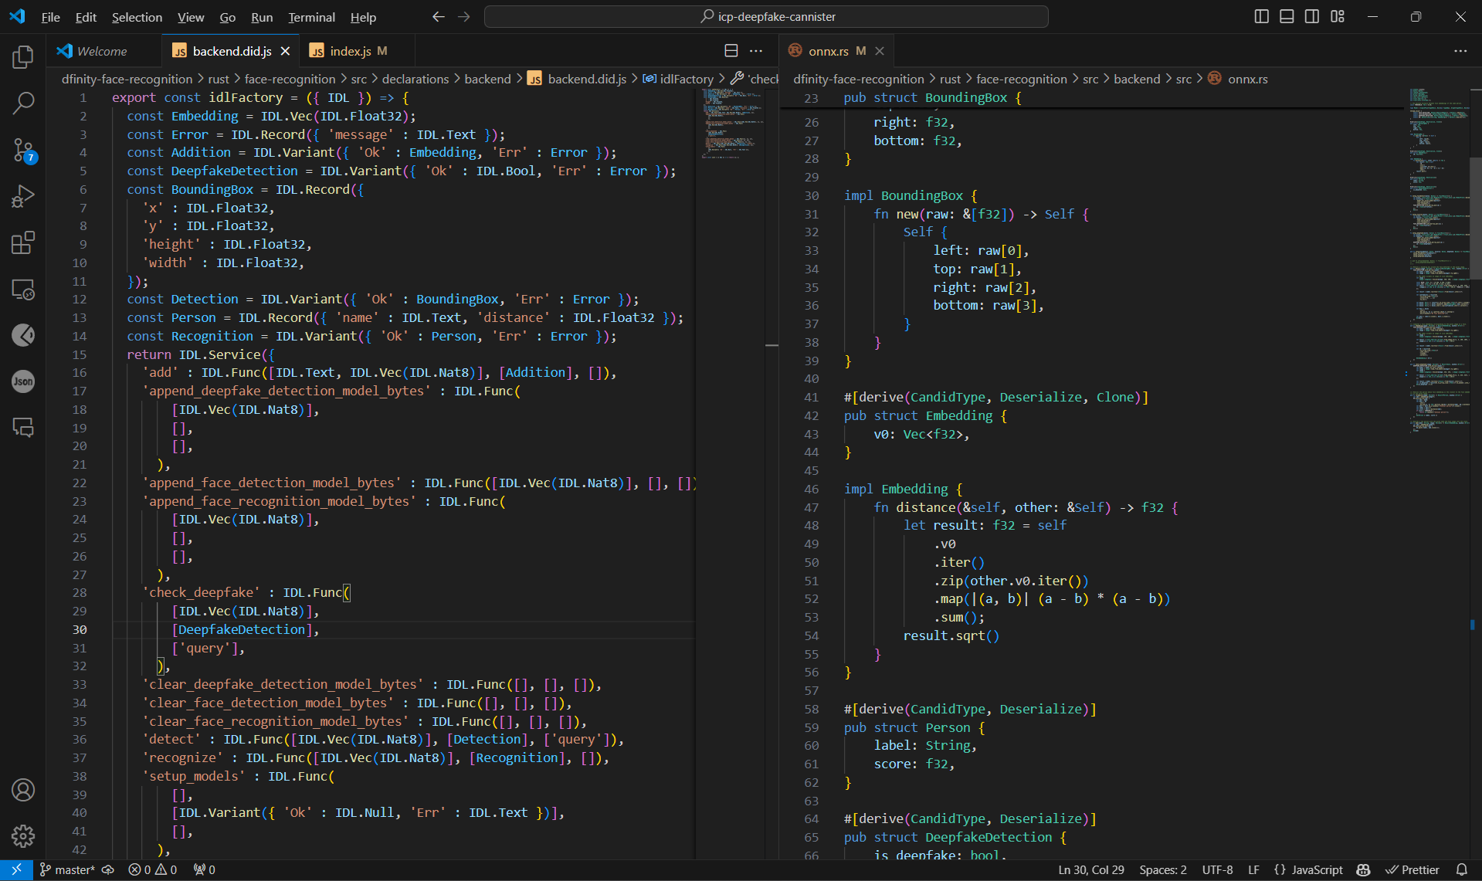The height and width of the screenshot is (881, 1482).
Task: Click the Manage gear icon
Action: [x=23, y=835]
